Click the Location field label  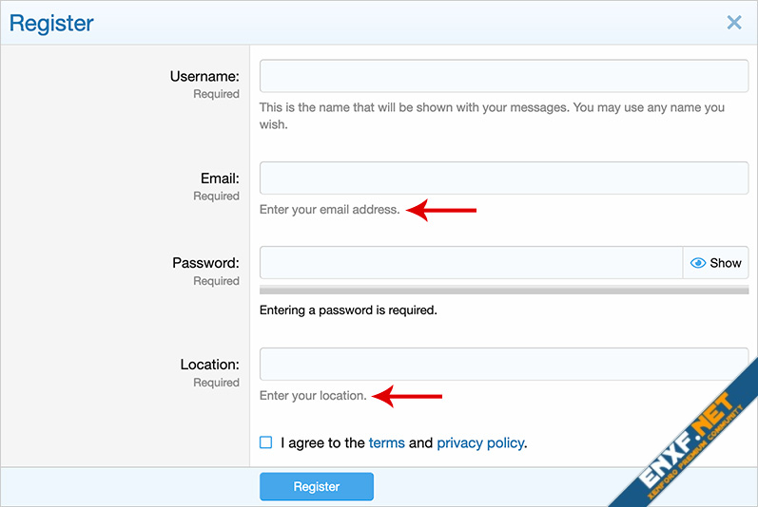tap(209, 365)
